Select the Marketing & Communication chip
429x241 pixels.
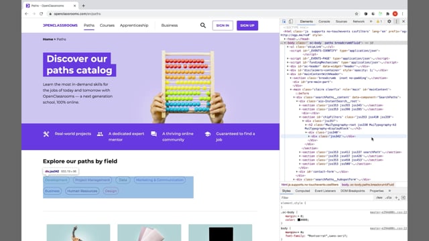tap(160, 180)
